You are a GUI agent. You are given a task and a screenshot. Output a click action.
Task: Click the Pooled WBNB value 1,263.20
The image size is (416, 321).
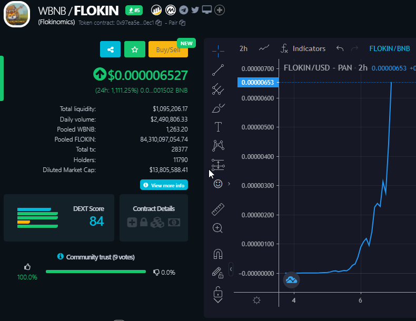177,129
